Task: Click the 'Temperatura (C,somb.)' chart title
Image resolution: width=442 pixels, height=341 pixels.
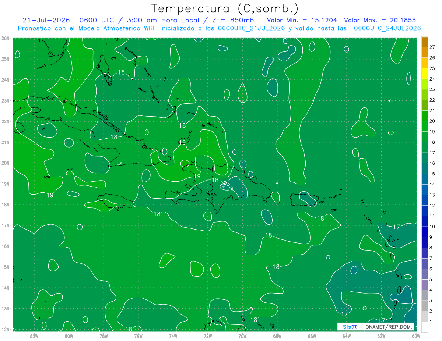Action: [224, 8]
